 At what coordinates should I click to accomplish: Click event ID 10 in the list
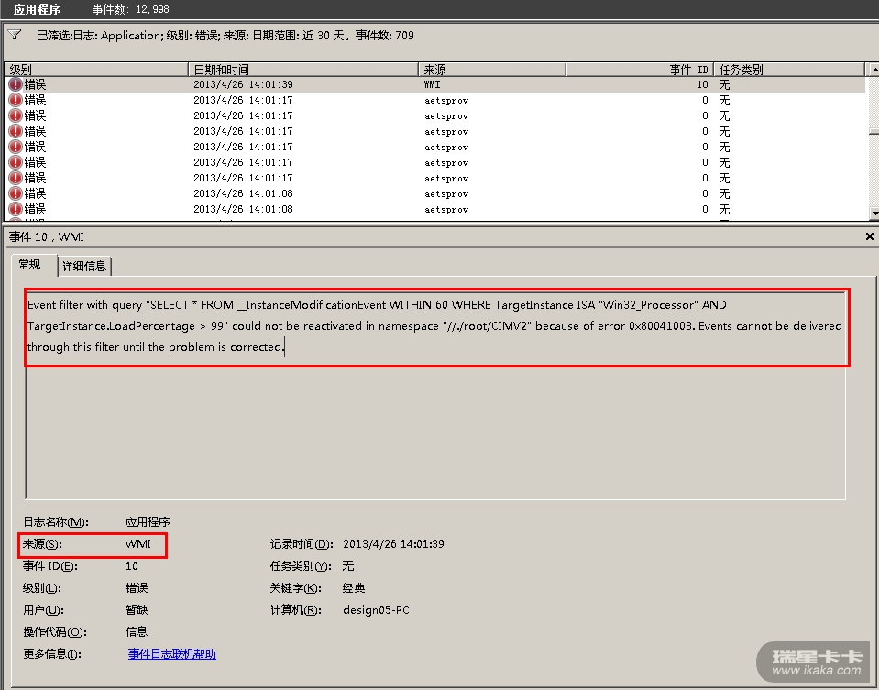point(702,84)
